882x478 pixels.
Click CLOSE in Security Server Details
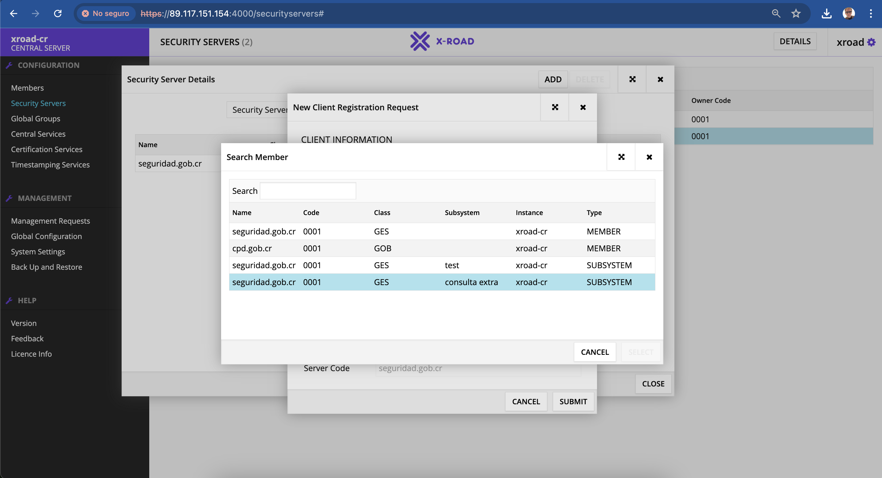point(653,383)
